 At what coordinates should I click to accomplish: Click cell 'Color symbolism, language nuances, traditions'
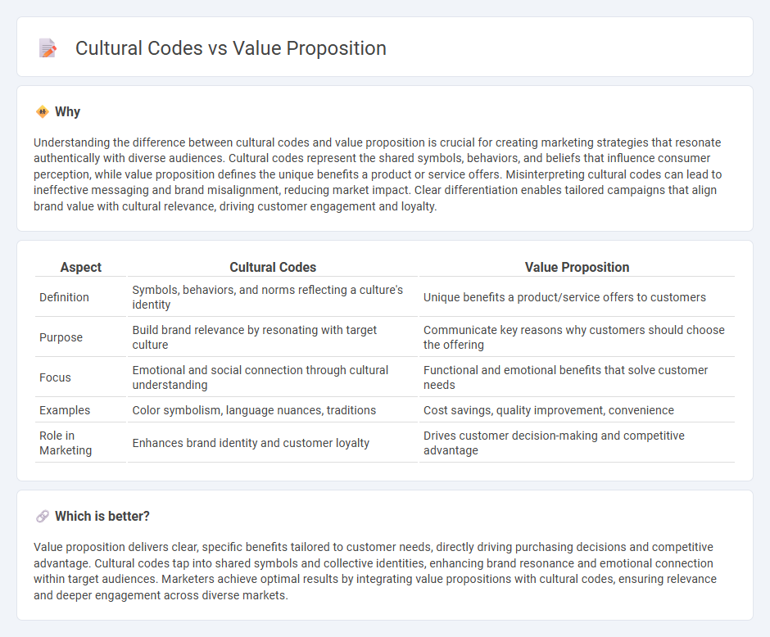click(273, 409)
